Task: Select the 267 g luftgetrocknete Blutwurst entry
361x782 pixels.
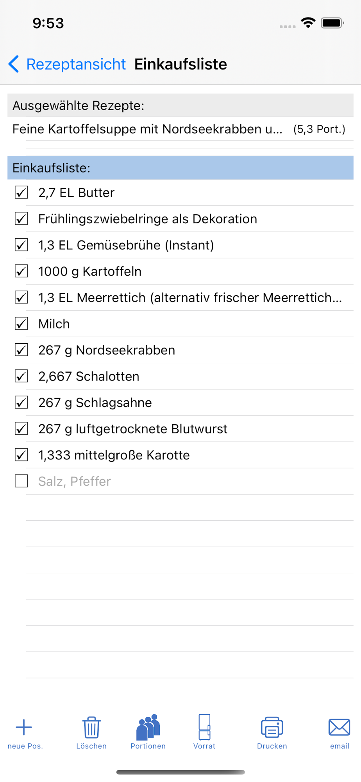Action: (x=133, y=429)
